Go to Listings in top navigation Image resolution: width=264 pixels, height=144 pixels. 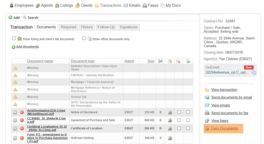[x=64, y=6]
